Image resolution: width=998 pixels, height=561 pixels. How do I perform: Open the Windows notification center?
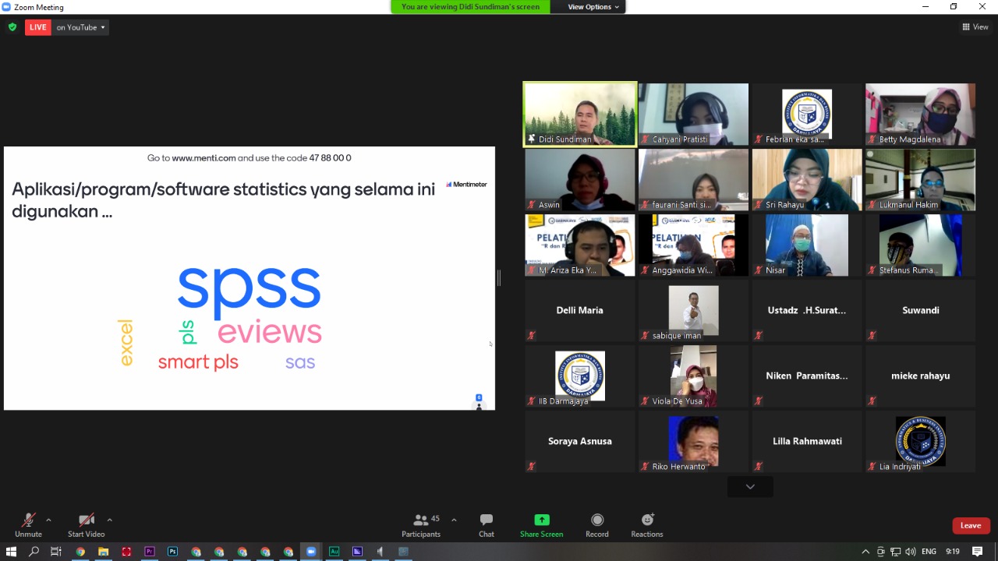pos(978,552)
